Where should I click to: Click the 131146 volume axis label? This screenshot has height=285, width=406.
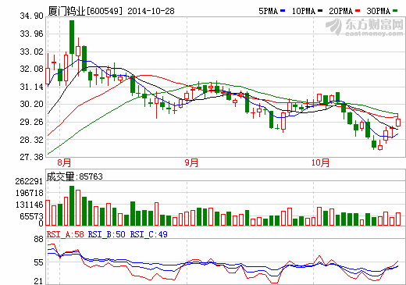click(x=29, y=205)
